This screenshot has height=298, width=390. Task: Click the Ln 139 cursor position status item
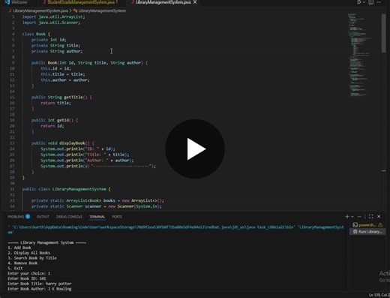click(379, 295)
